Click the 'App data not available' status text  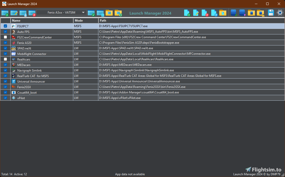click(x=130, y=174)
